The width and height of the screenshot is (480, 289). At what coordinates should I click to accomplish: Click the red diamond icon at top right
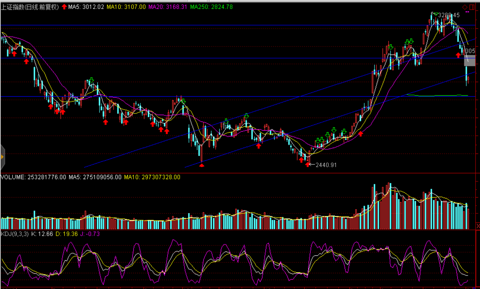tap(465, 7)
